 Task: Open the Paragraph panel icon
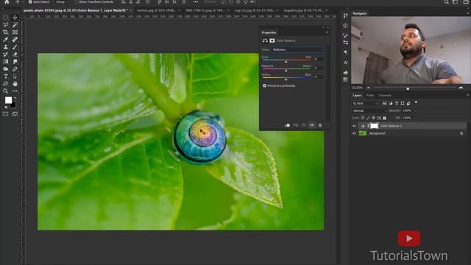[x=345, y=52]
